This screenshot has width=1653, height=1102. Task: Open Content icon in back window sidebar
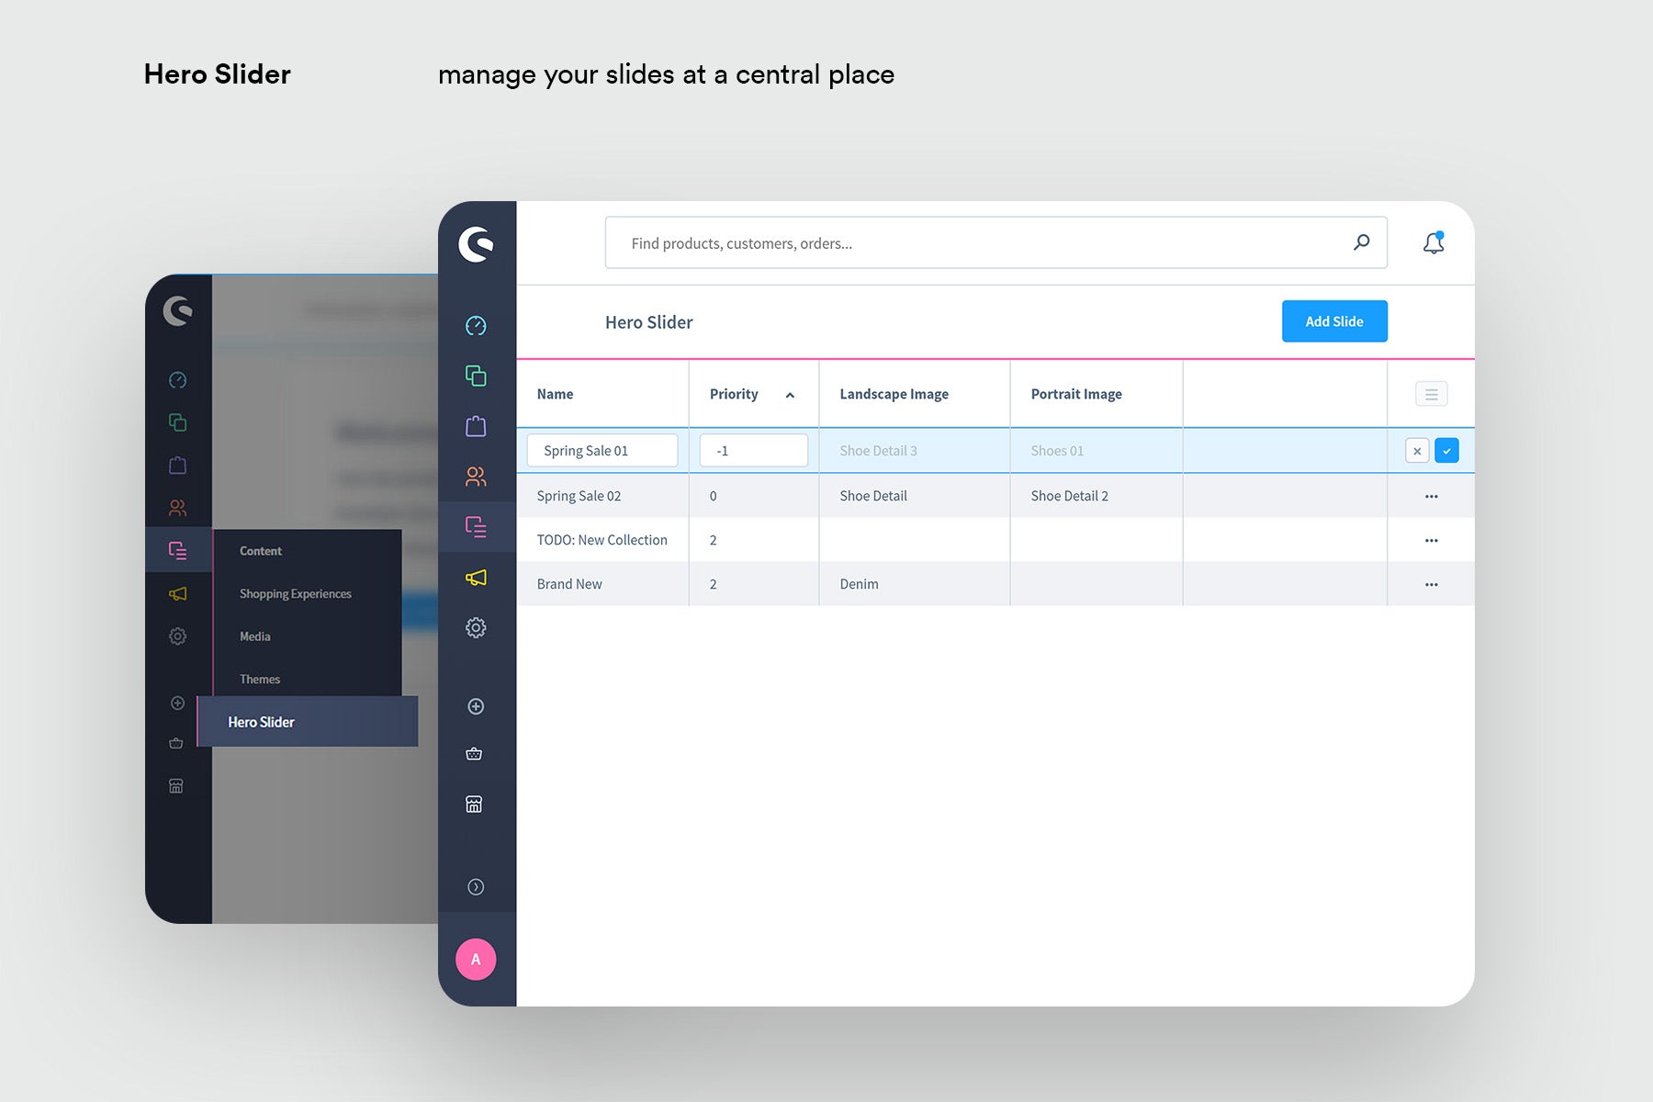(x=178, y=551)
